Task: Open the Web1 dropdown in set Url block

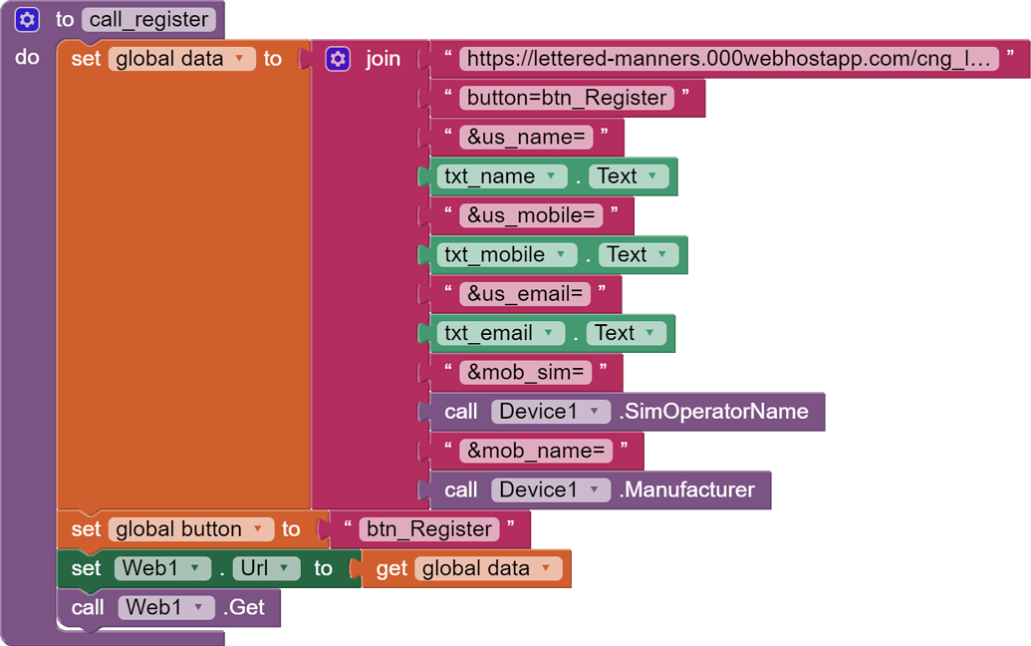Action: pos(194,568)
